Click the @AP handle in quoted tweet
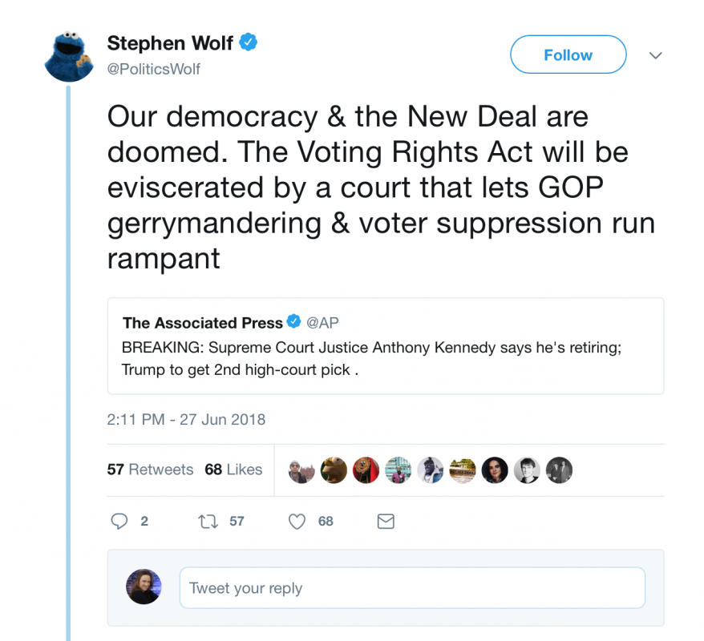The height and width of the screenshot is (641, 704). (x=323, y=323)
